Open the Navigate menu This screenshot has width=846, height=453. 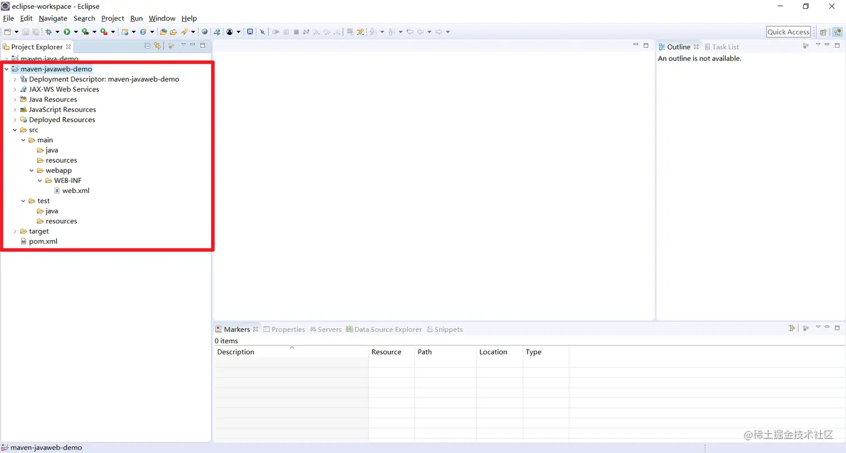53,18
